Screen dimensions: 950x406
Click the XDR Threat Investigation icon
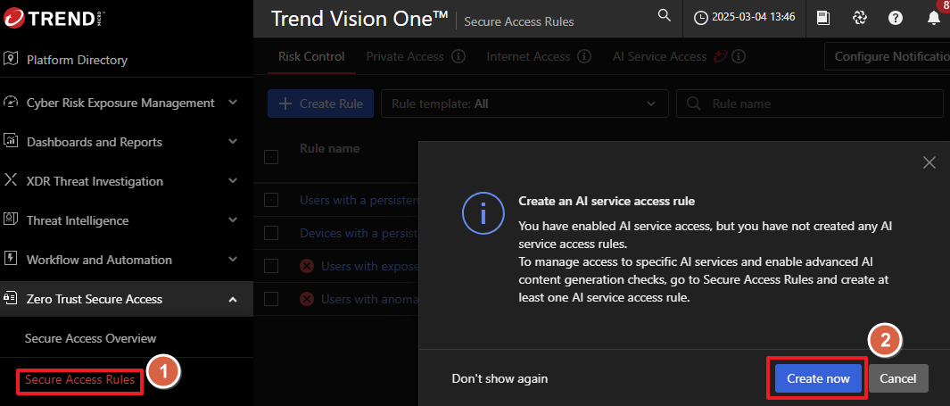[12, 181]
